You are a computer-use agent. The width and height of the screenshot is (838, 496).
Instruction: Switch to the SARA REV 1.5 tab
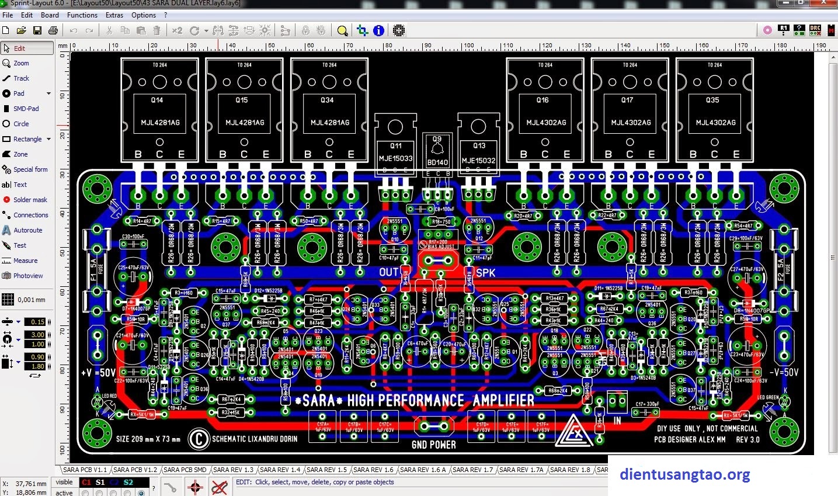pos(327,469)
